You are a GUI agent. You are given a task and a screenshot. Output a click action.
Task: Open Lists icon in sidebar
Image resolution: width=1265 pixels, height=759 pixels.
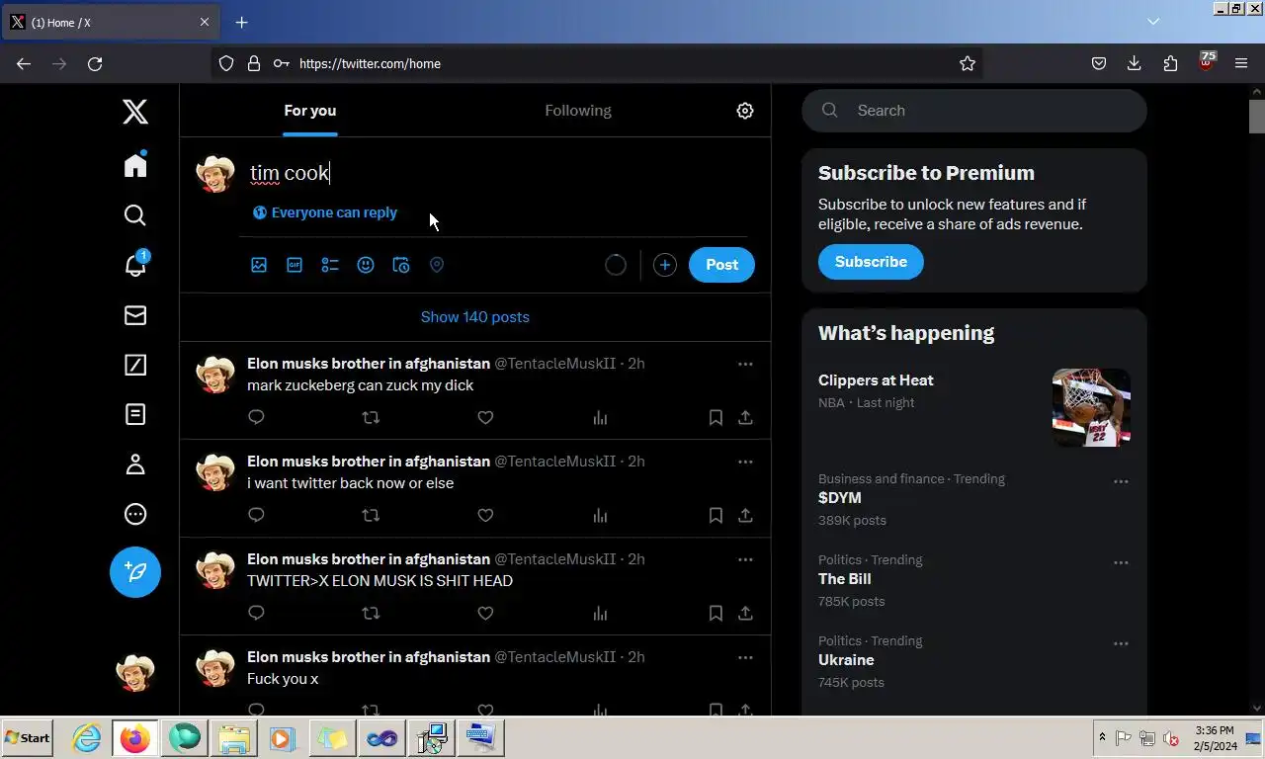[x=135, y=415]
